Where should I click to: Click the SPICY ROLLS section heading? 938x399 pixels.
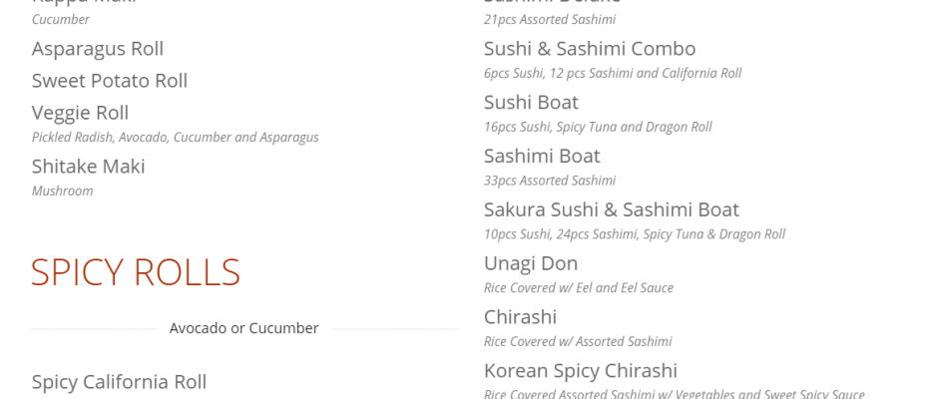[136, 272]
